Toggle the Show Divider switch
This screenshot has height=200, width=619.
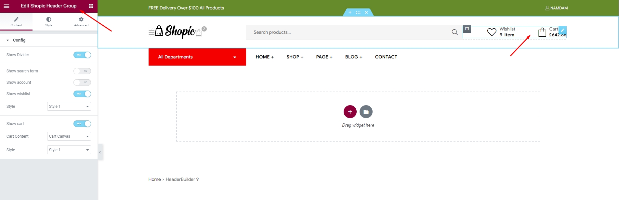point(82,55)
